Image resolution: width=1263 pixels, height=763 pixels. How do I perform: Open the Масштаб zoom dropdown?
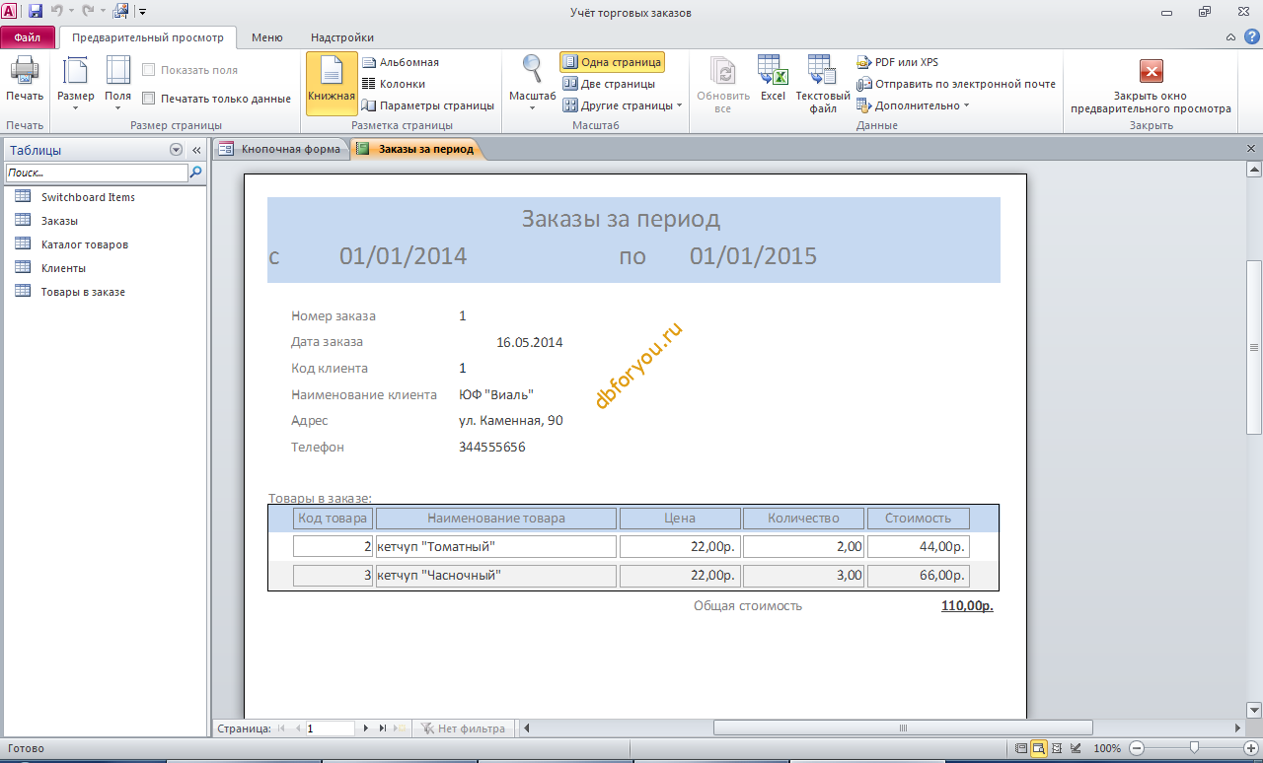point(532,83)
